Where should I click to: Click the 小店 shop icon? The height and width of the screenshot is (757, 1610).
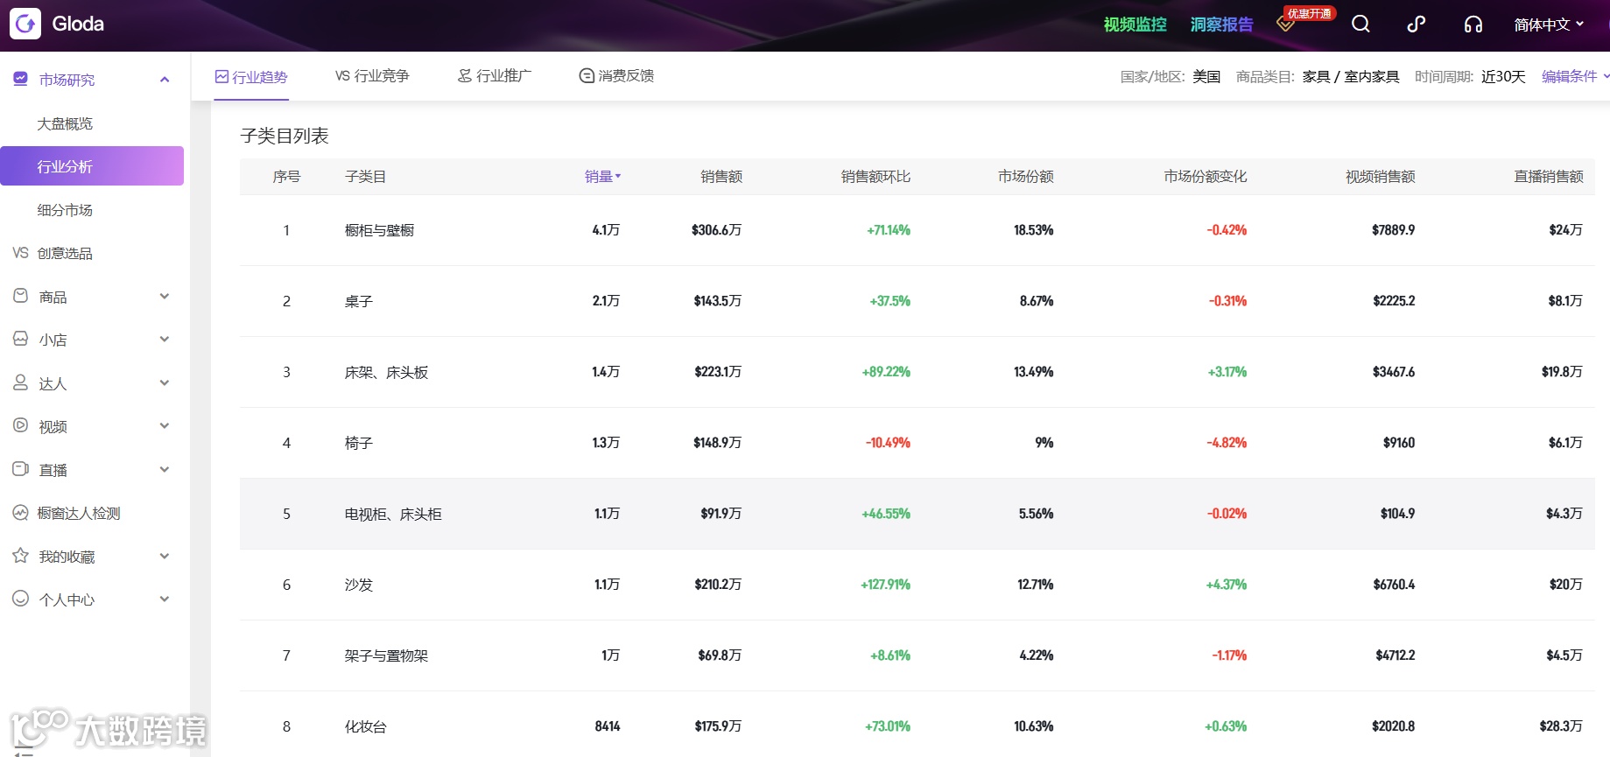(x=21, y=339)
